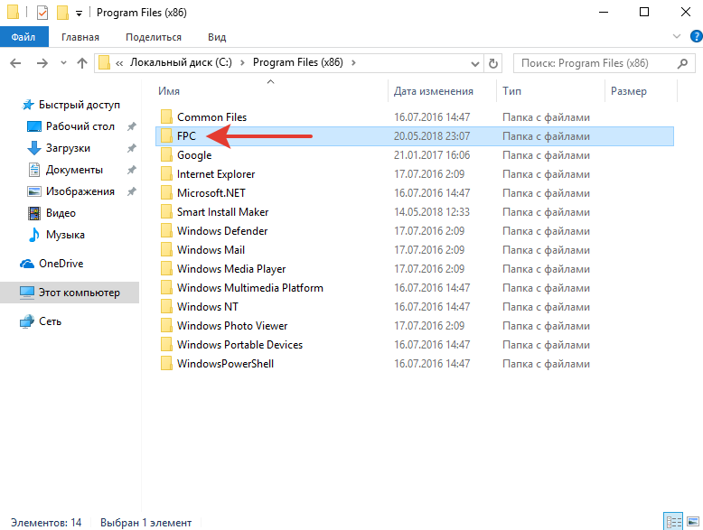The height and width of the screenshot is (530, 703).
Task: Open the address bar history dropdown
Action: pyautogui.click(x=475, y=63)
